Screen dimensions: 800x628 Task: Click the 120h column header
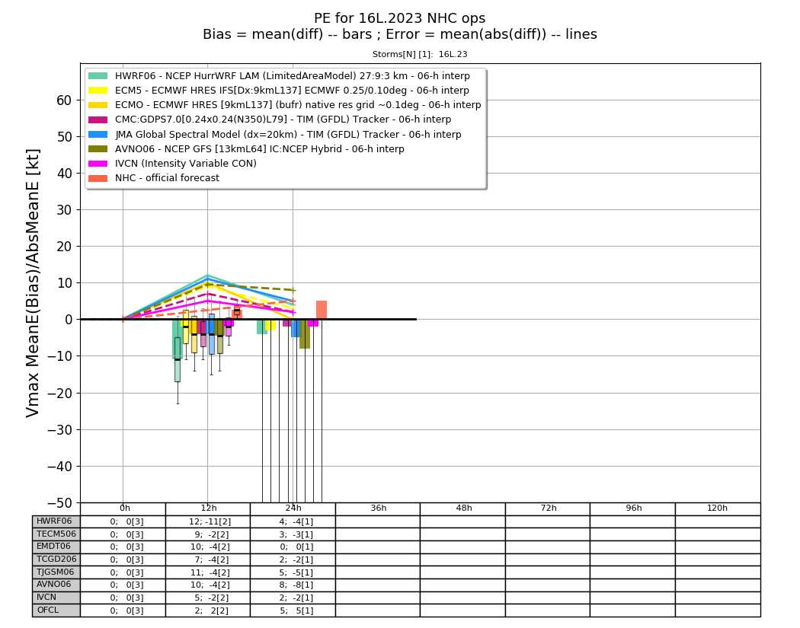(718, 508)
